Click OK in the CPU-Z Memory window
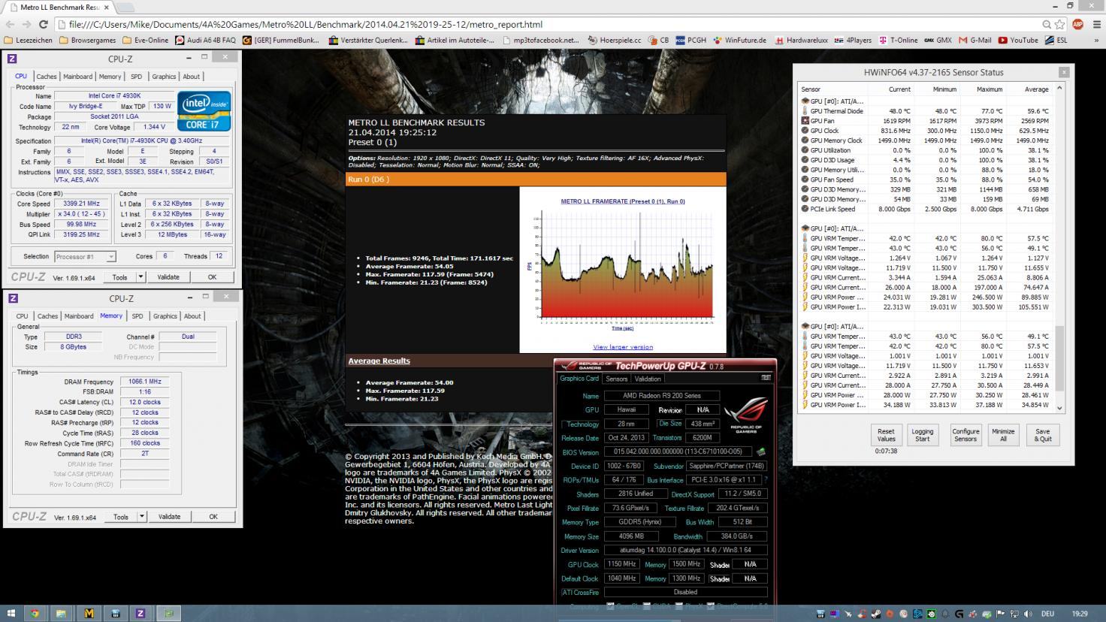This screenshot has width=1106, height=622. (x=213, y=516)
